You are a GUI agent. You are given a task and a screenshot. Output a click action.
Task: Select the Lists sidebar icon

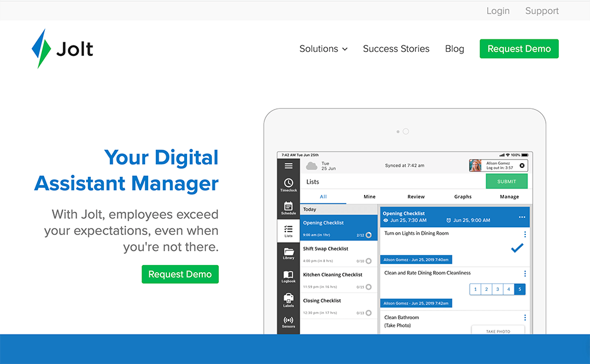coord(289,231)
